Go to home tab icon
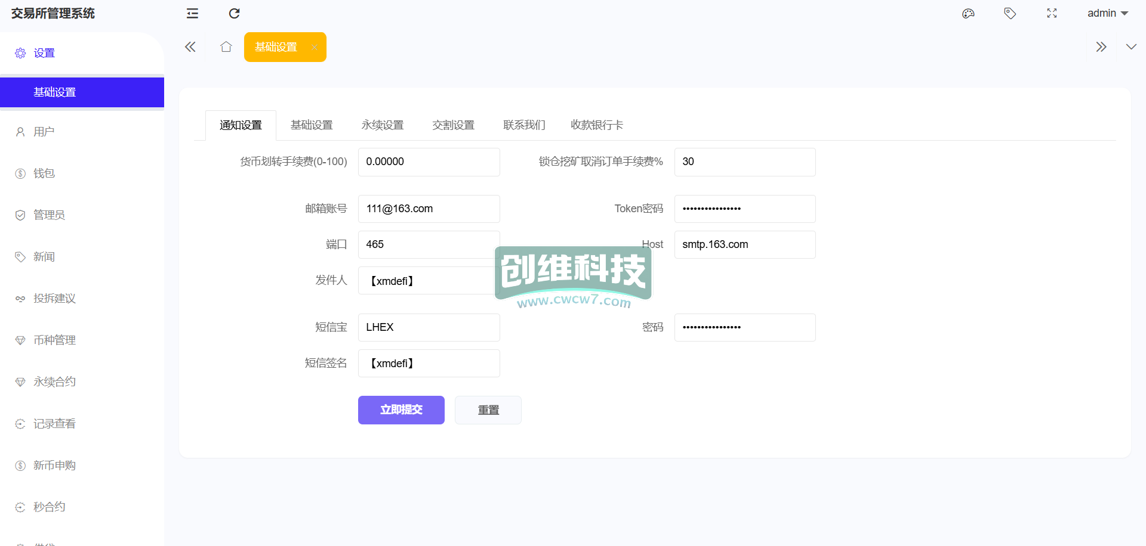The image size is (1146, 546). tap(226, 47)
